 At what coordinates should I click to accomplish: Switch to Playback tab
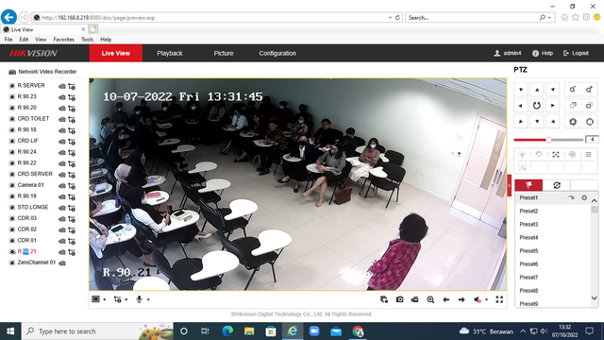[x=170, y=53]
